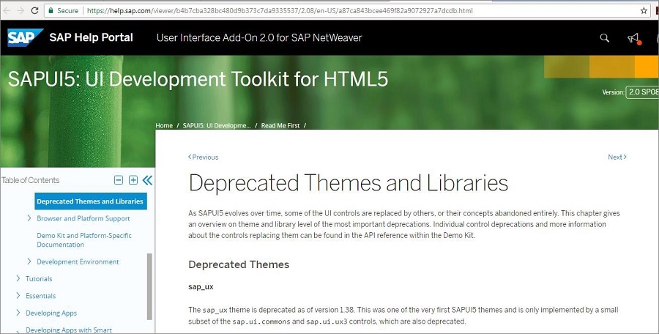Collapse all table of contents entries

[x=119, y=180]
